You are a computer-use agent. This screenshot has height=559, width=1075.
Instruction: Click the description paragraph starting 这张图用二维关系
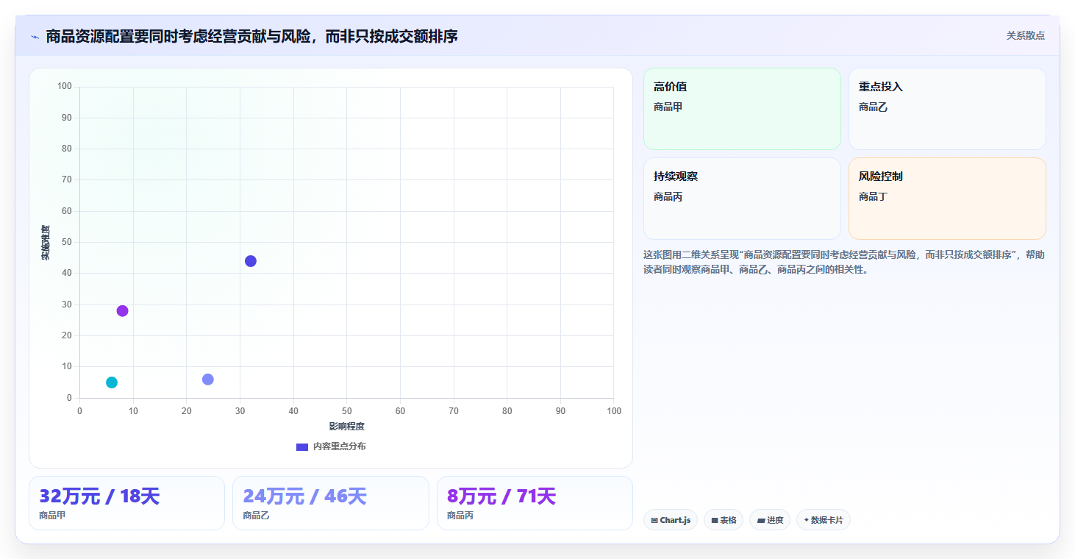(x=843, y=262)
